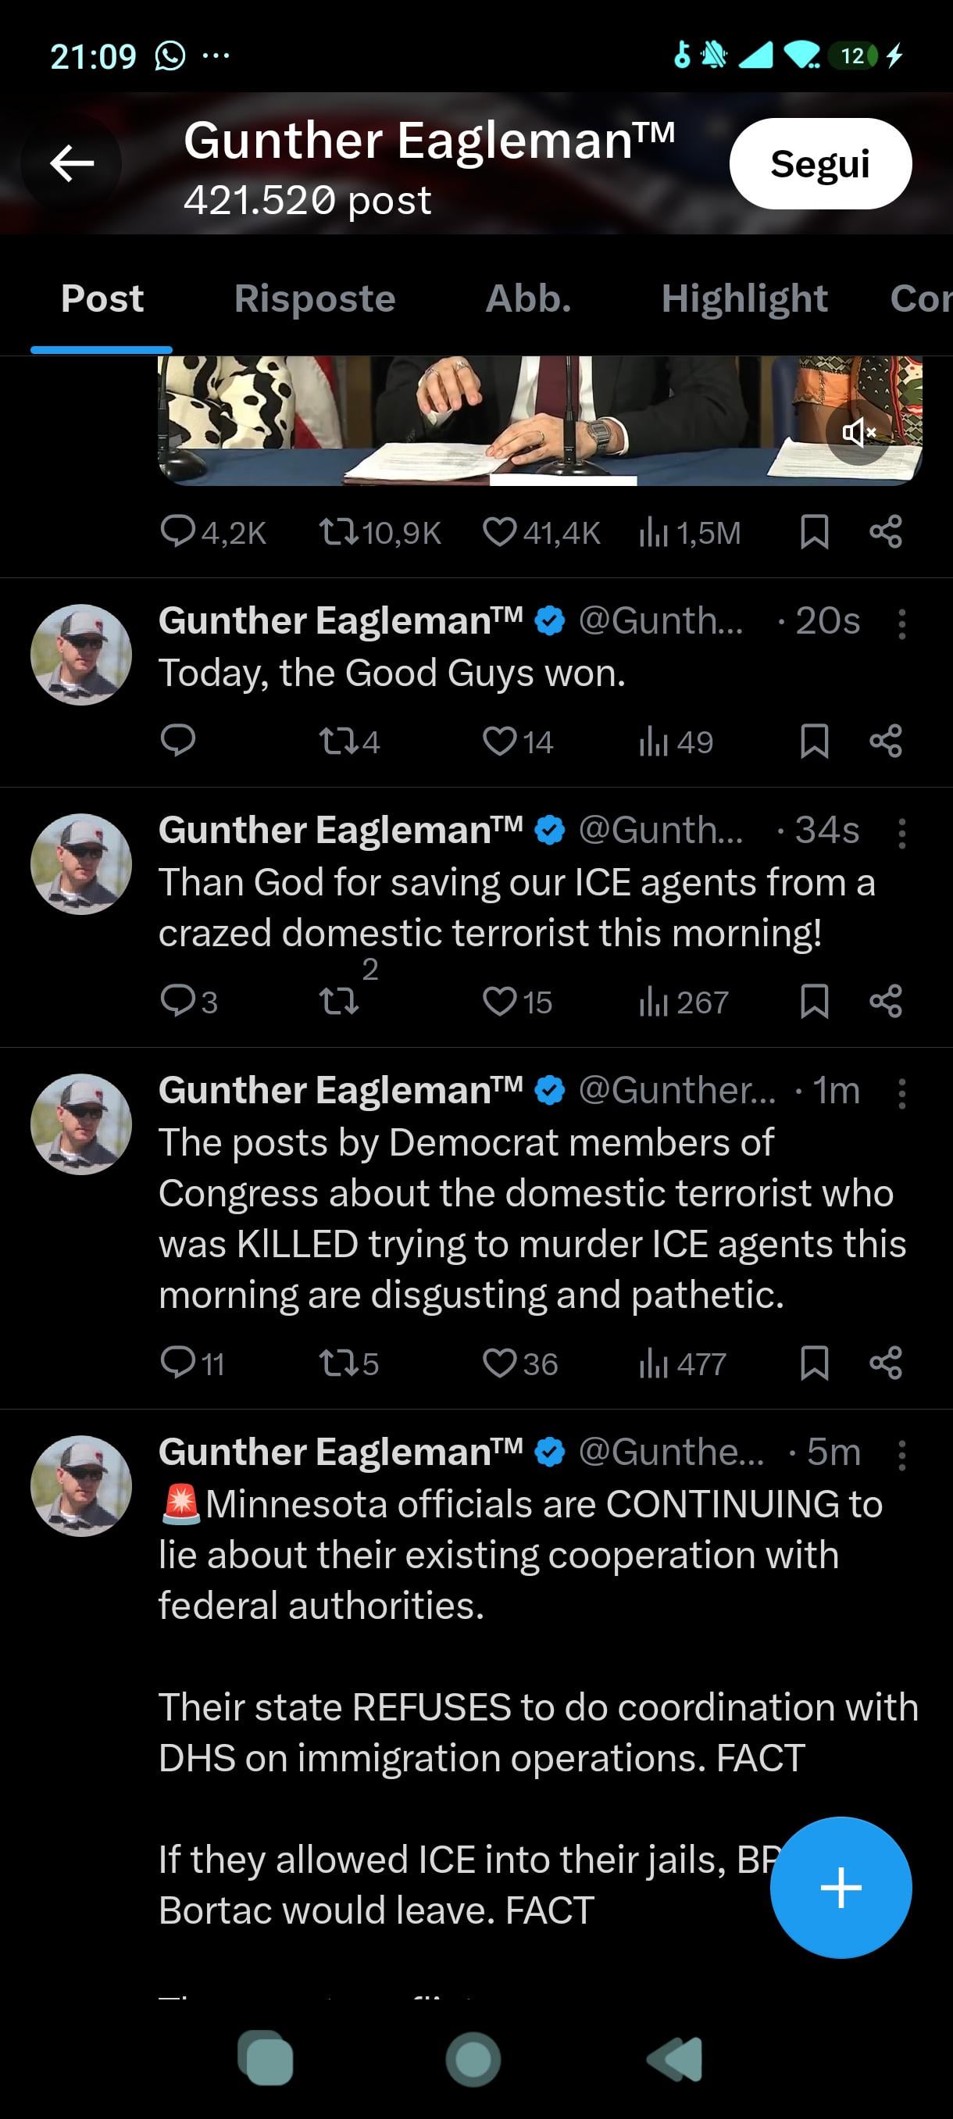Tap the back arrow in header
The width and height of the screenshot is (953, 2119).
pyautogui.click(x=72, y=163)
